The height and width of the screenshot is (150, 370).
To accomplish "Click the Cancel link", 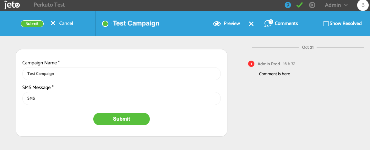I will pos(66,23).
